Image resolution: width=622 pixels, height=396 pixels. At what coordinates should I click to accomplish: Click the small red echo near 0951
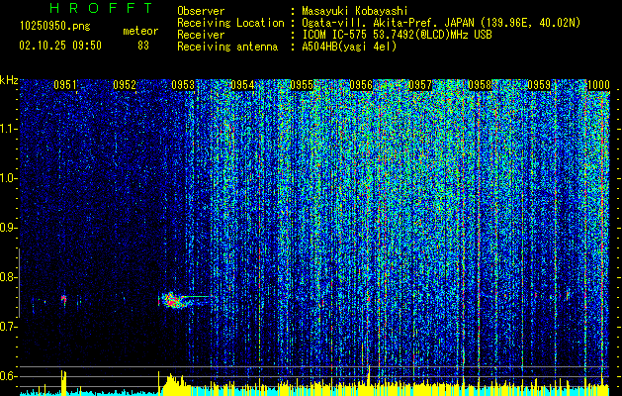[63, 299]
